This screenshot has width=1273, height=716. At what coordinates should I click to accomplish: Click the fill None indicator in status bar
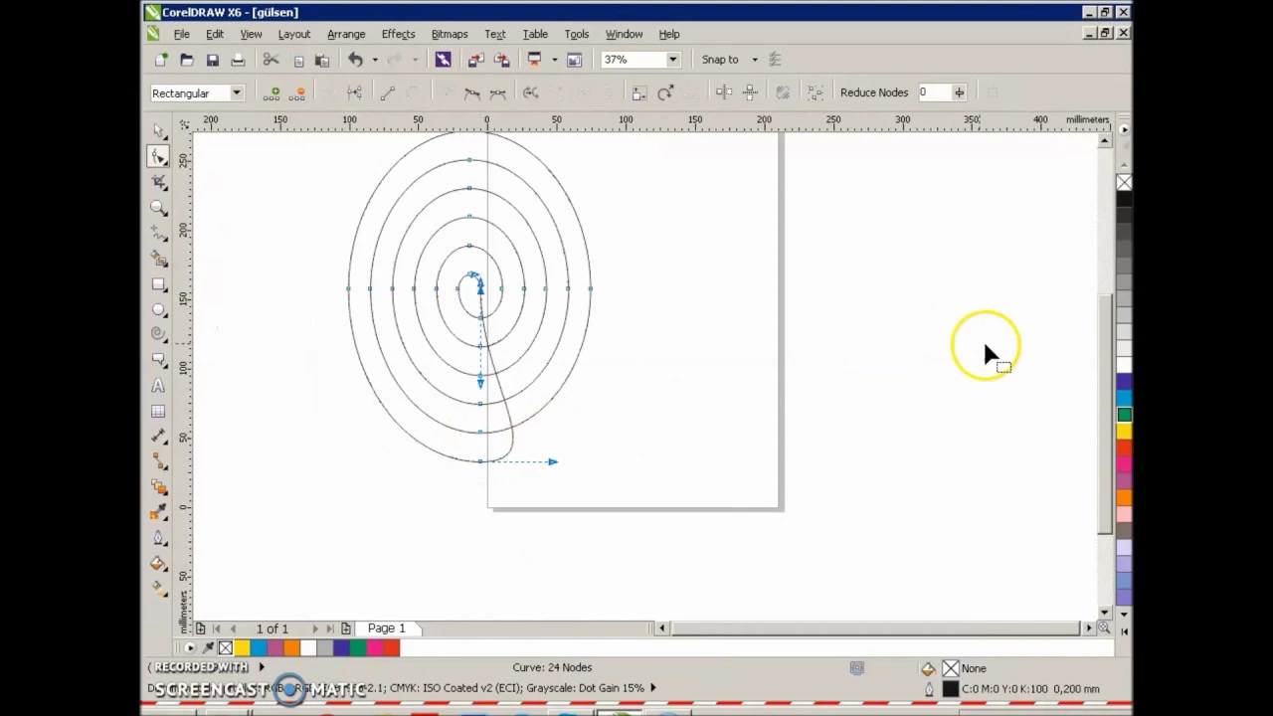(951, 668)
